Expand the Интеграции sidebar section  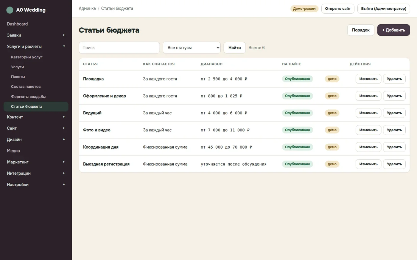[36, 174]
